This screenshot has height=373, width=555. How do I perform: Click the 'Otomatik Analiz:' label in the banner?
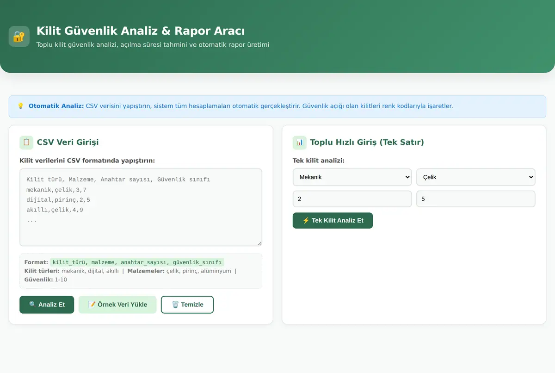[x=56, y=106]
